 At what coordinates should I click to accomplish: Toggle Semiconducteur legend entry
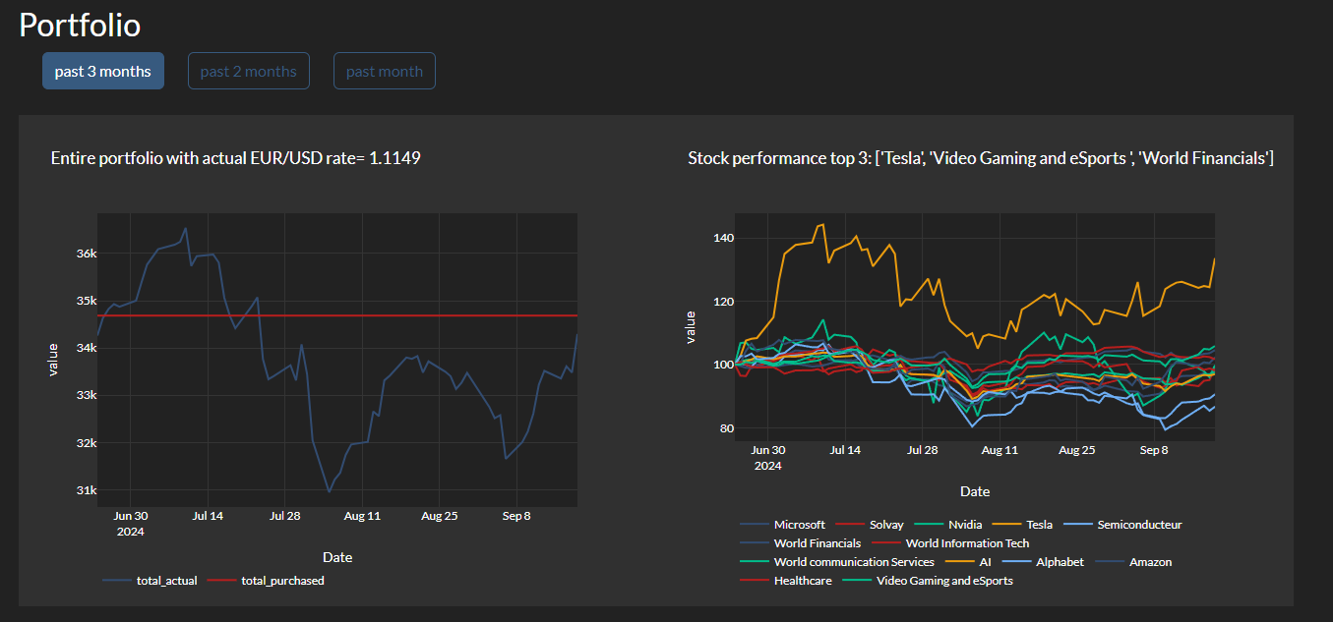tap(1139, 525)
